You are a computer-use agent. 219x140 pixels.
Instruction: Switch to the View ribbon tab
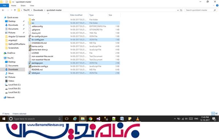(x=32, y=5)
